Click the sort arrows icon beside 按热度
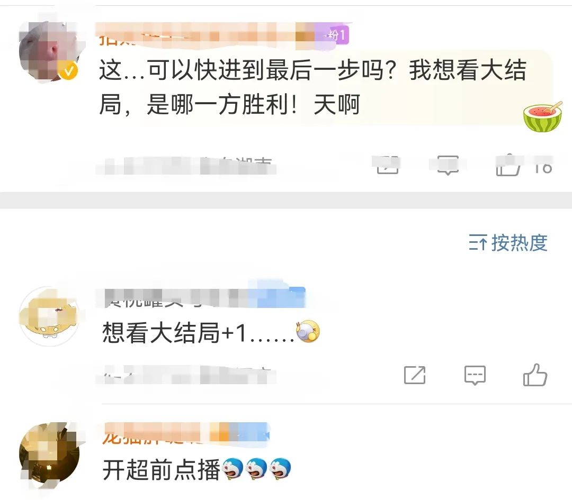Viewport: 572px width, 500px height. coord(478,243)
